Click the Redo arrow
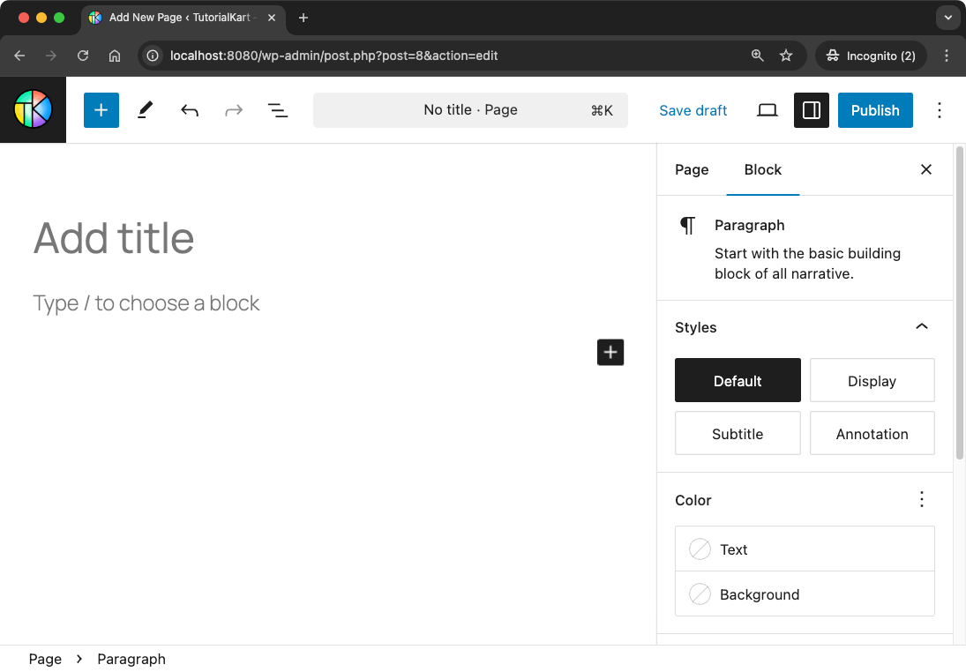The height and width of the screenshot is (672, 966). tap(233, 109)
